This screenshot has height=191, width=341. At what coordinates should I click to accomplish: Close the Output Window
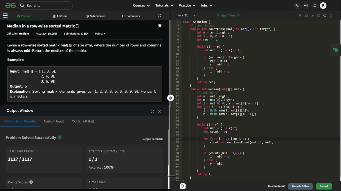(160, 111)
